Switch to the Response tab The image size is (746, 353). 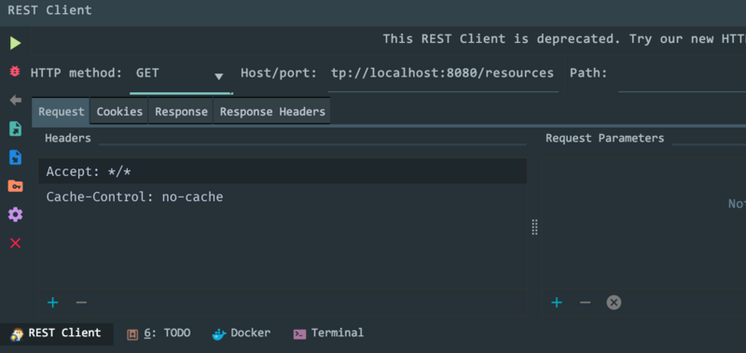pyautogui.click(x=181, y=112)
